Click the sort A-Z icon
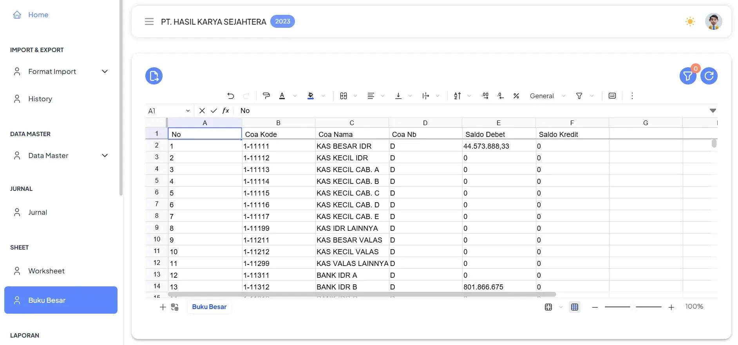Viewport: 738px width, 345px height. tap(458, 96)
